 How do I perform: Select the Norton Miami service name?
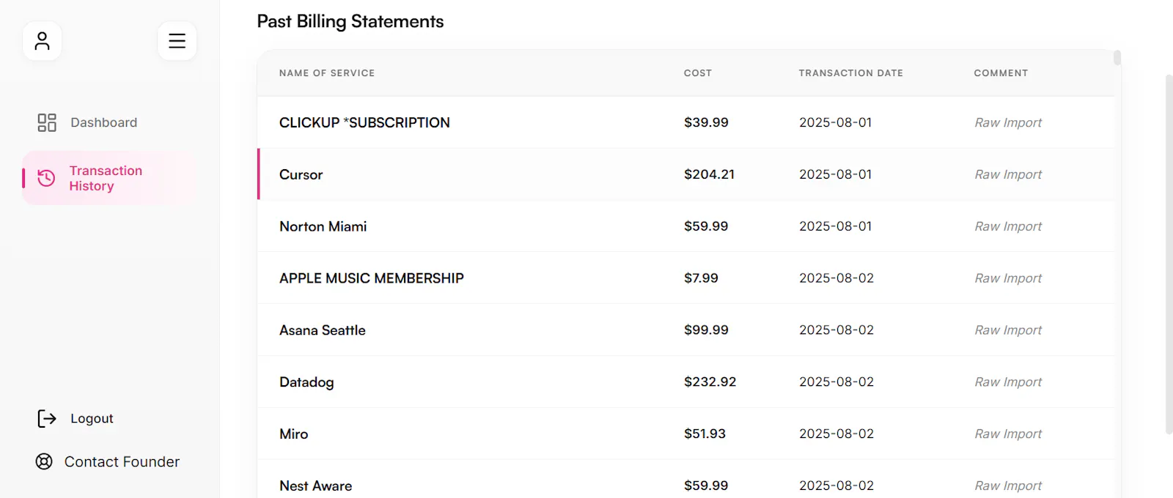tap(323, 226)
